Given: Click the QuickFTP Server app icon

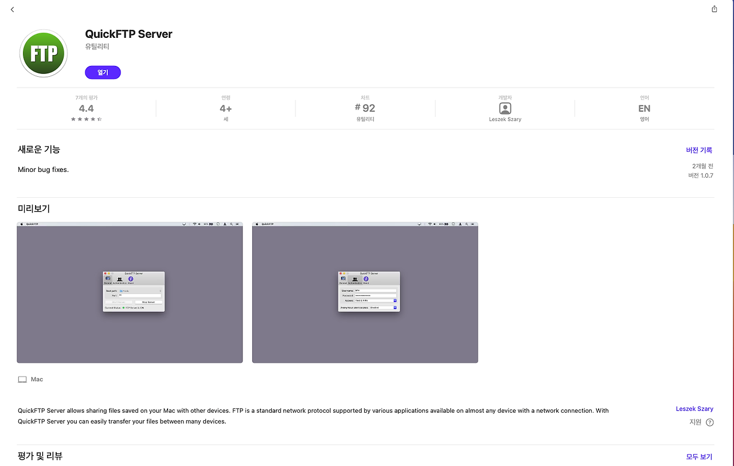Looking at the screenshot, I should click(44, 53).
